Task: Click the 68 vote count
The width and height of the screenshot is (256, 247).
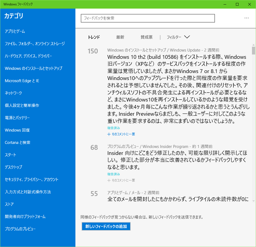Action: (x=94, y=147)
